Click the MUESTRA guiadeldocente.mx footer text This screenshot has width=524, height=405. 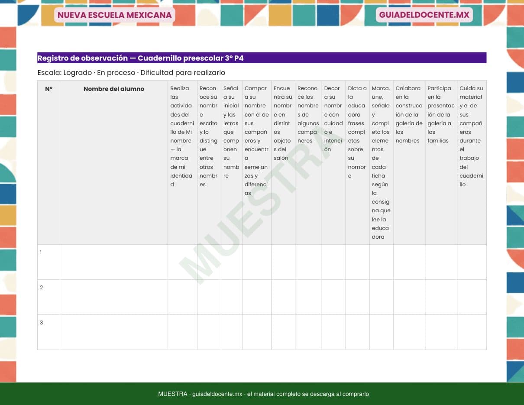point(263,394)
